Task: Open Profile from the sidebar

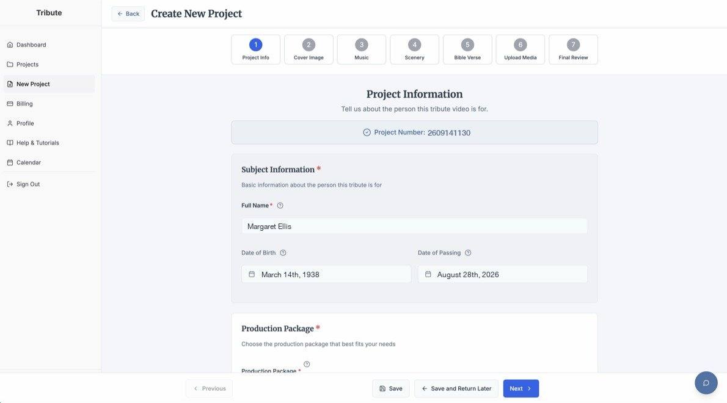Action: (49, 123)
